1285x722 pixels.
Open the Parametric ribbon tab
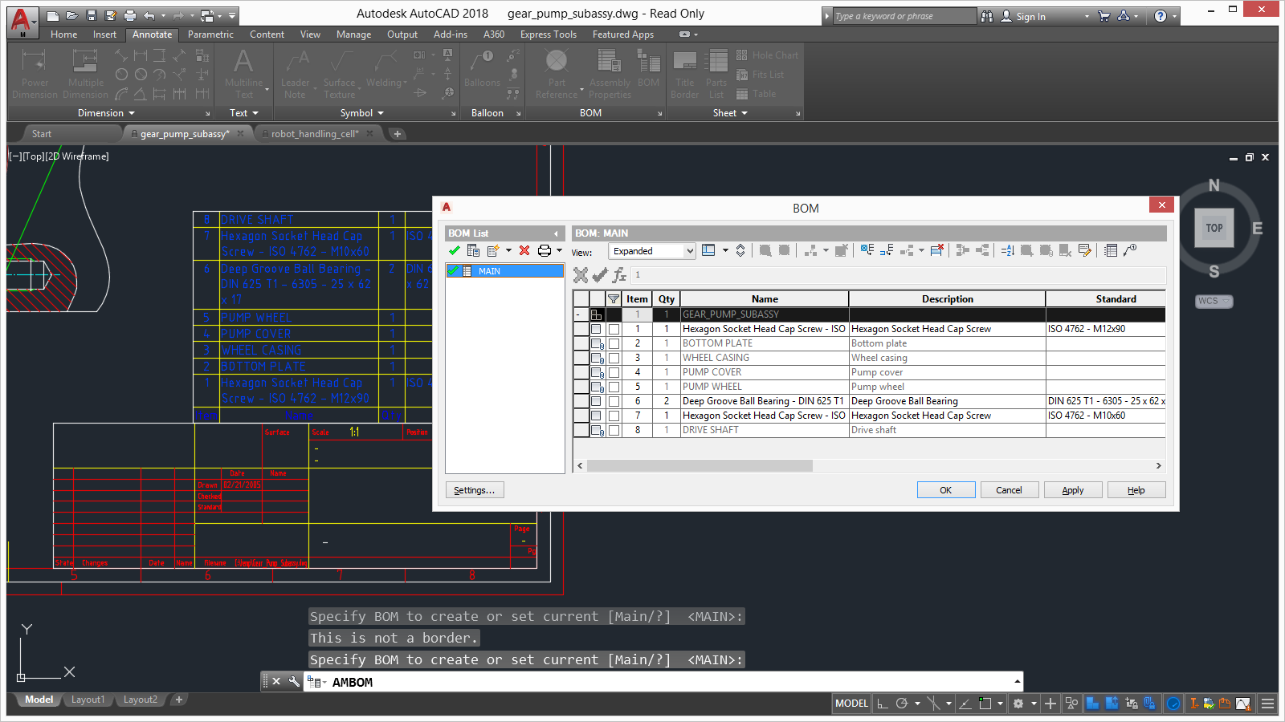210,34
